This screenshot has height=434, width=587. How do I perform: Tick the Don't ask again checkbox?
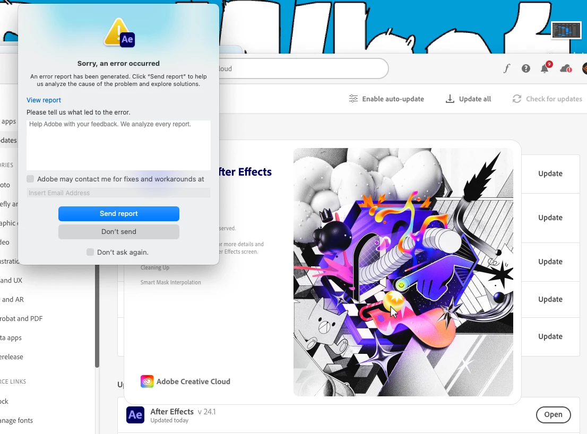pos(90,252)
